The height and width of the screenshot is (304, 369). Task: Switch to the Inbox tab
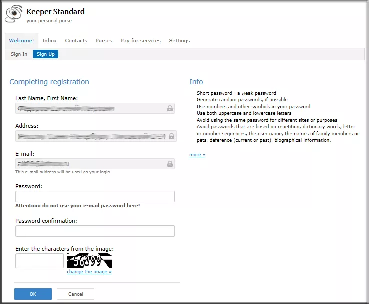coord(49,41)
